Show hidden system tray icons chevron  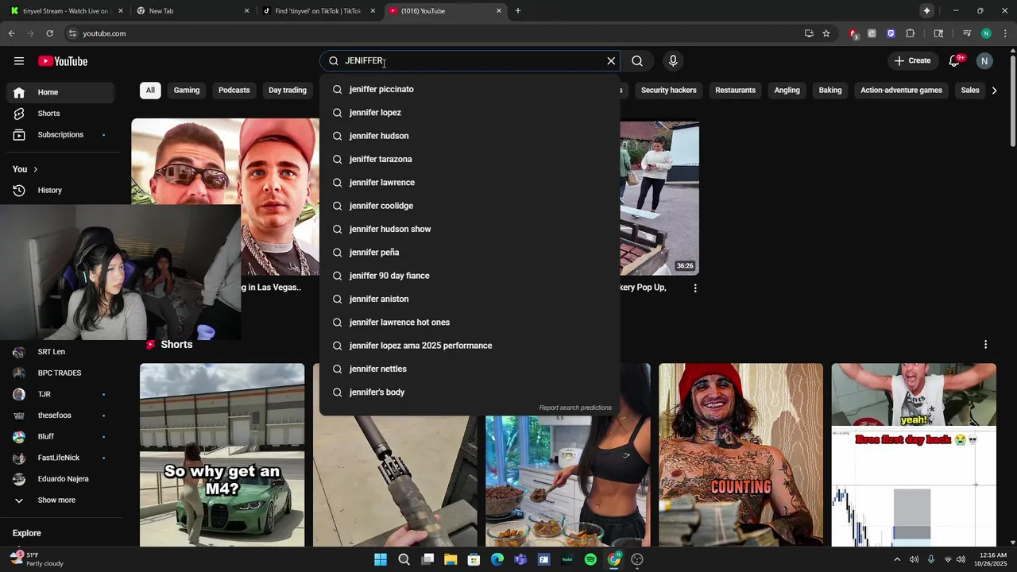tap(897, 559)
